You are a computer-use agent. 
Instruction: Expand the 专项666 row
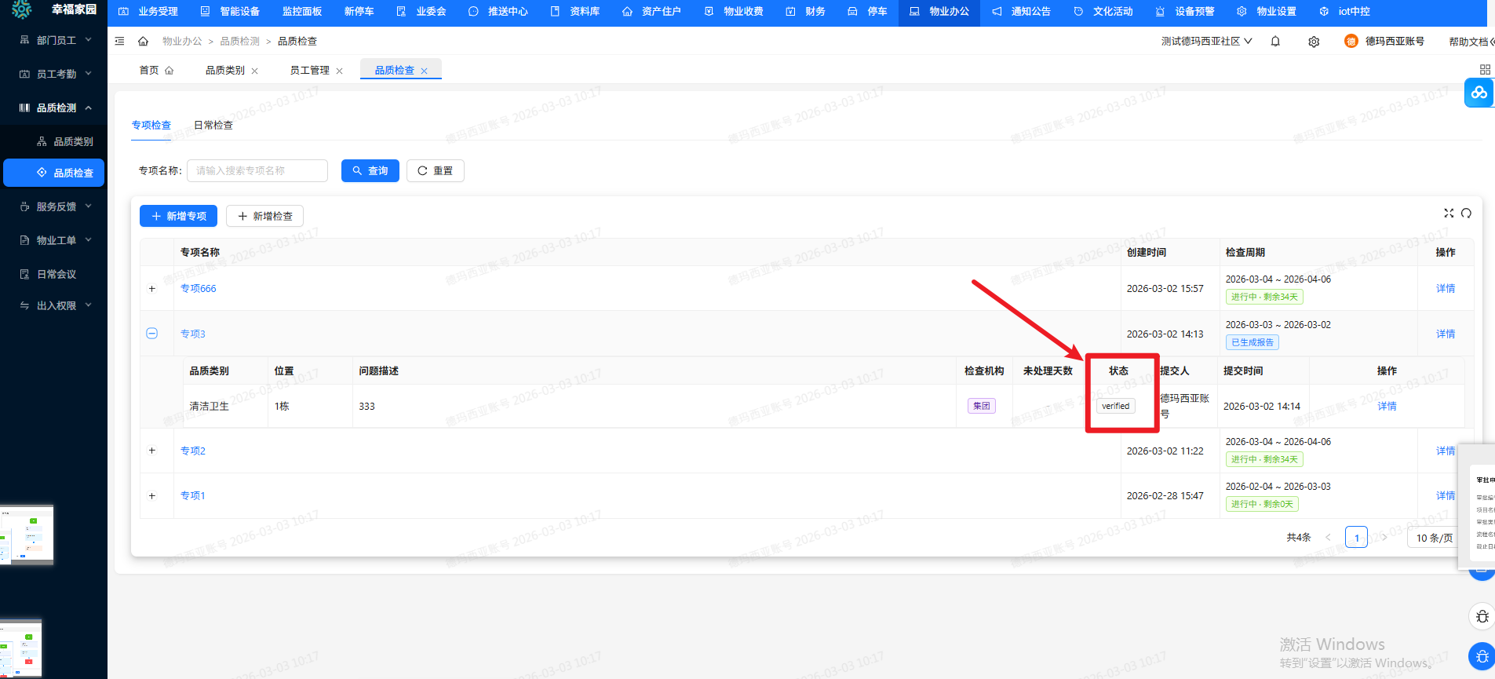152,289
